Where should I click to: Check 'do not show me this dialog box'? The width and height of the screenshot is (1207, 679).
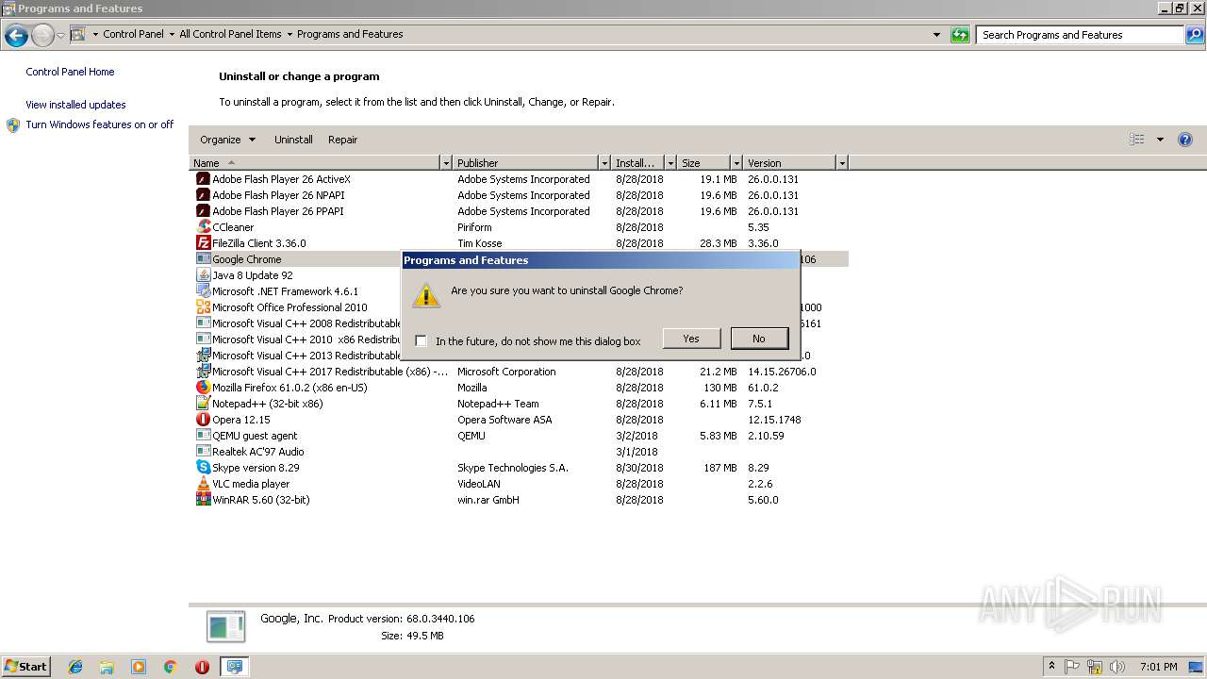point(421,341)
